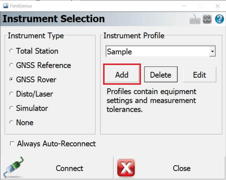Select the Disto/Laser radio button
This screenshot has height=180, width=226.
click(x=11, y=94)
